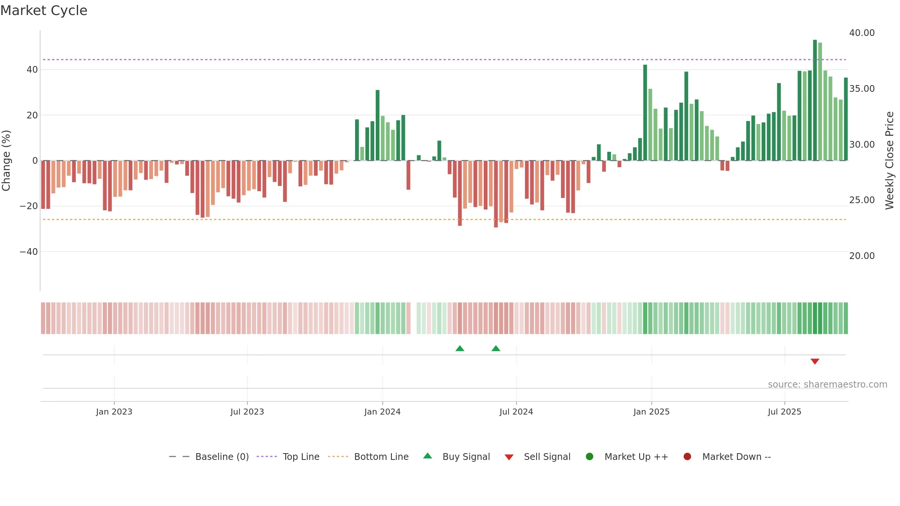Click the Jan 2025 axis label
This screenshot has height=506, width=900.
coord(651,412)
